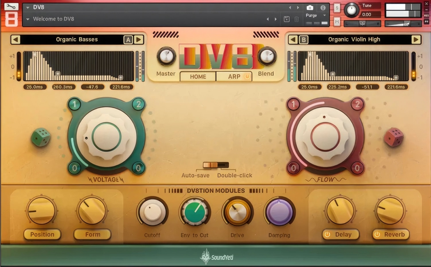Viewport: 431px width, 267px height.
Task: Open the instrument info icon
Action: click(323, 8)
